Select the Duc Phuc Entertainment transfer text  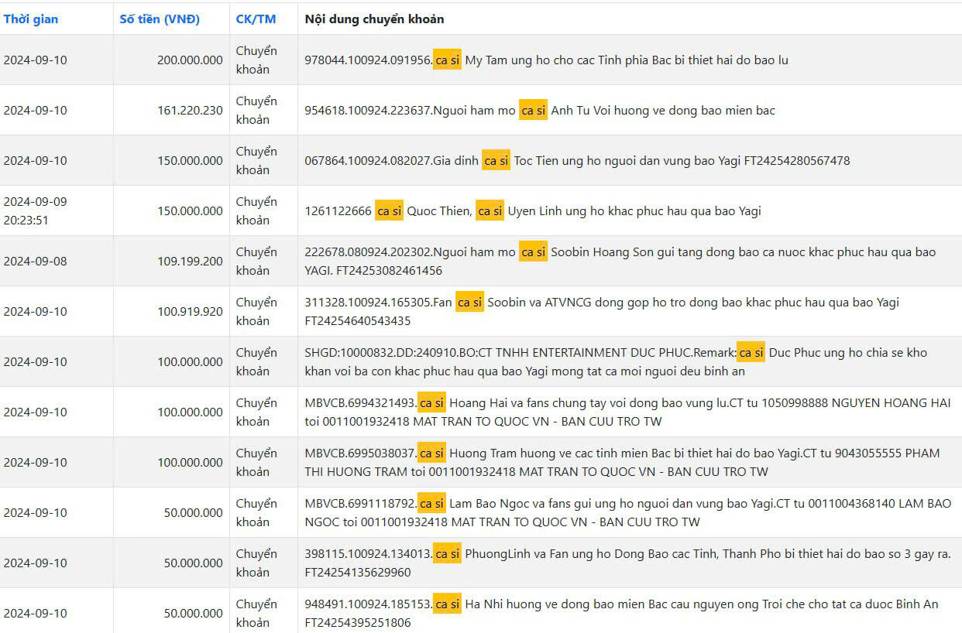tap(616, 361)
